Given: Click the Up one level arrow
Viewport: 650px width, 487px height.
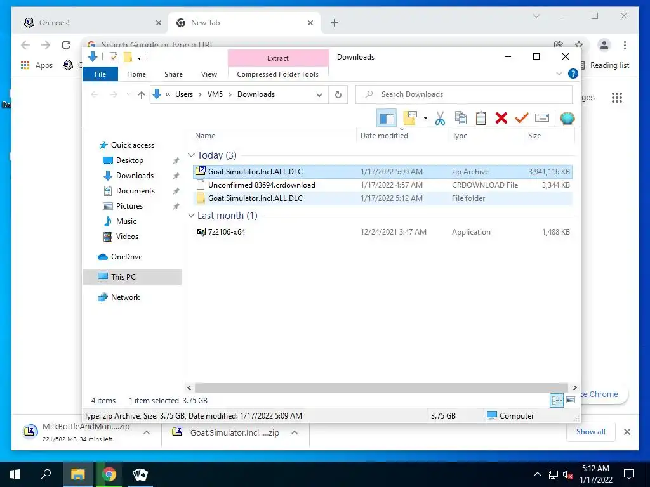Looking at the screenshot, I should [142, 95].
